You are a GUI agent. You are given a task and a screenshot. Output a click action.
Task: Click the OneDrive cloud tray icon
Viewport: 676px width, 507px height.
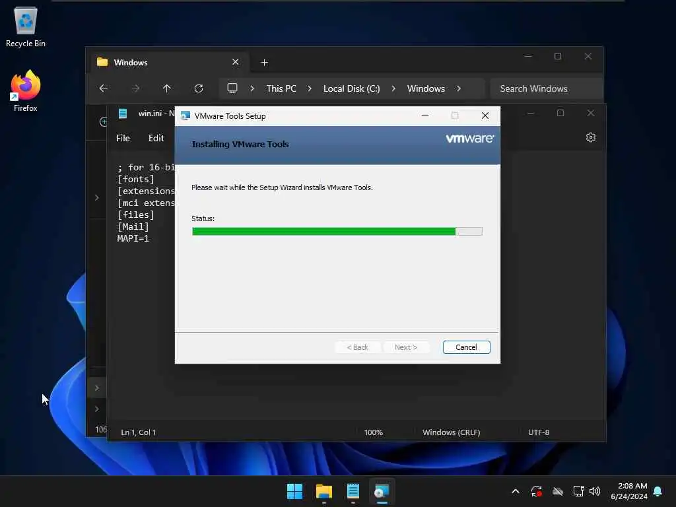pos(558,491)
